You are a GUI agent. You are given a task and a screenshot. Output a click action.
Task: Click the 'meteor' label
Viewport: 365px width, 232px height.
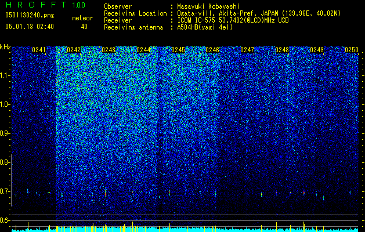coord(82,18)
